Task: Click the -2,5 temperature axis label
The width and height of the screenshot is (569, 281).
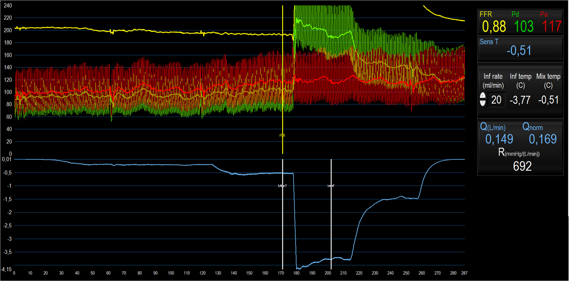Action: 7,226
